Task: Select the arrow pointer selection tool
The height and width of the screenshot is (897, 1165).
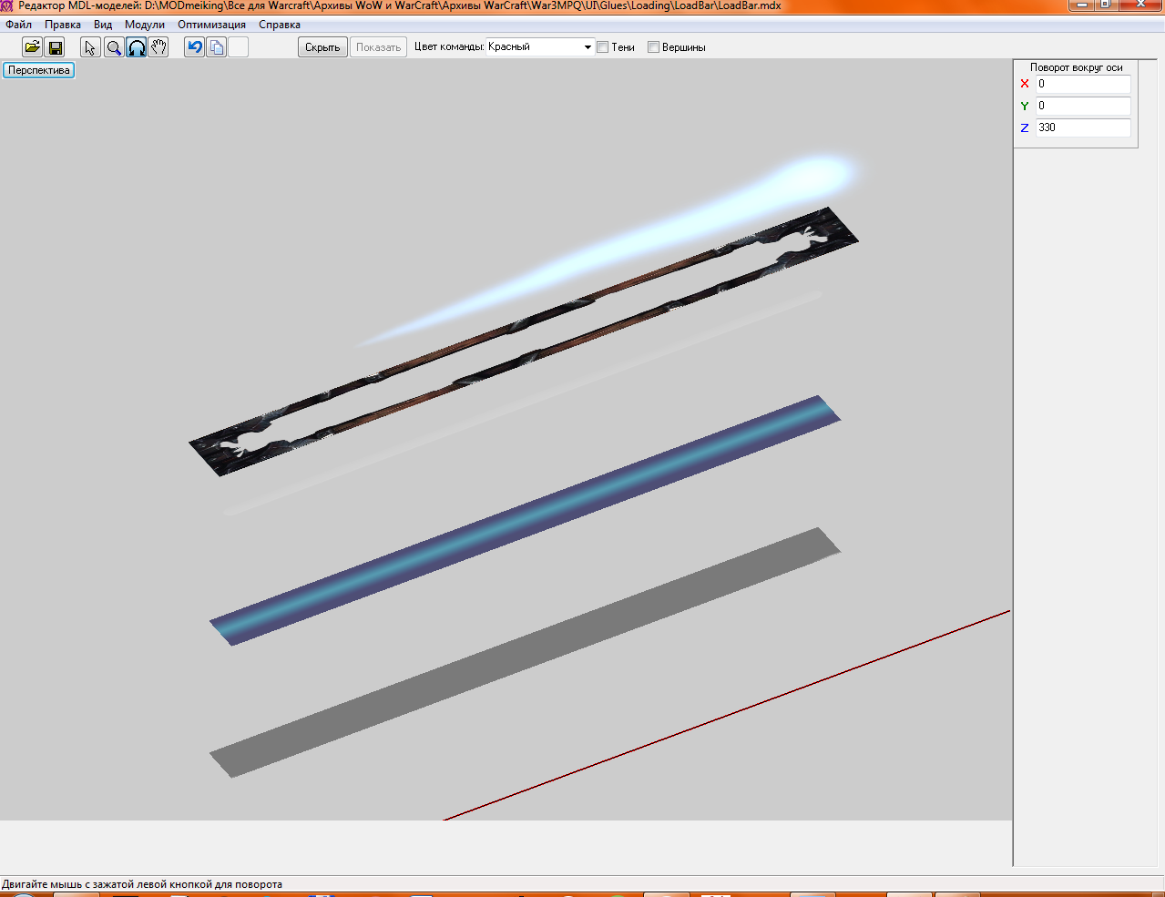Action: (x=90, y=47)
